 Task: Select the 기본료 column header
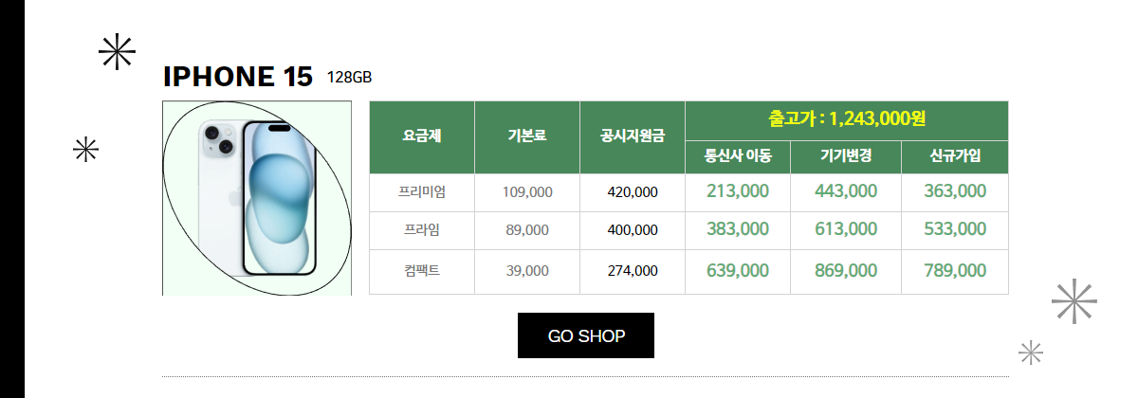[x=527, y=137]
